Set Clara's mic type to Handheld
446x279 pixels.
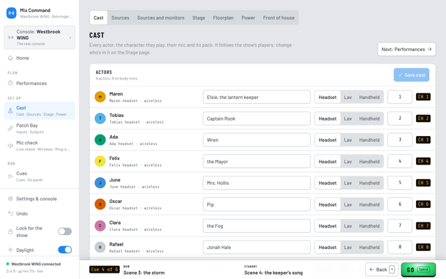(x=369, y=226)
